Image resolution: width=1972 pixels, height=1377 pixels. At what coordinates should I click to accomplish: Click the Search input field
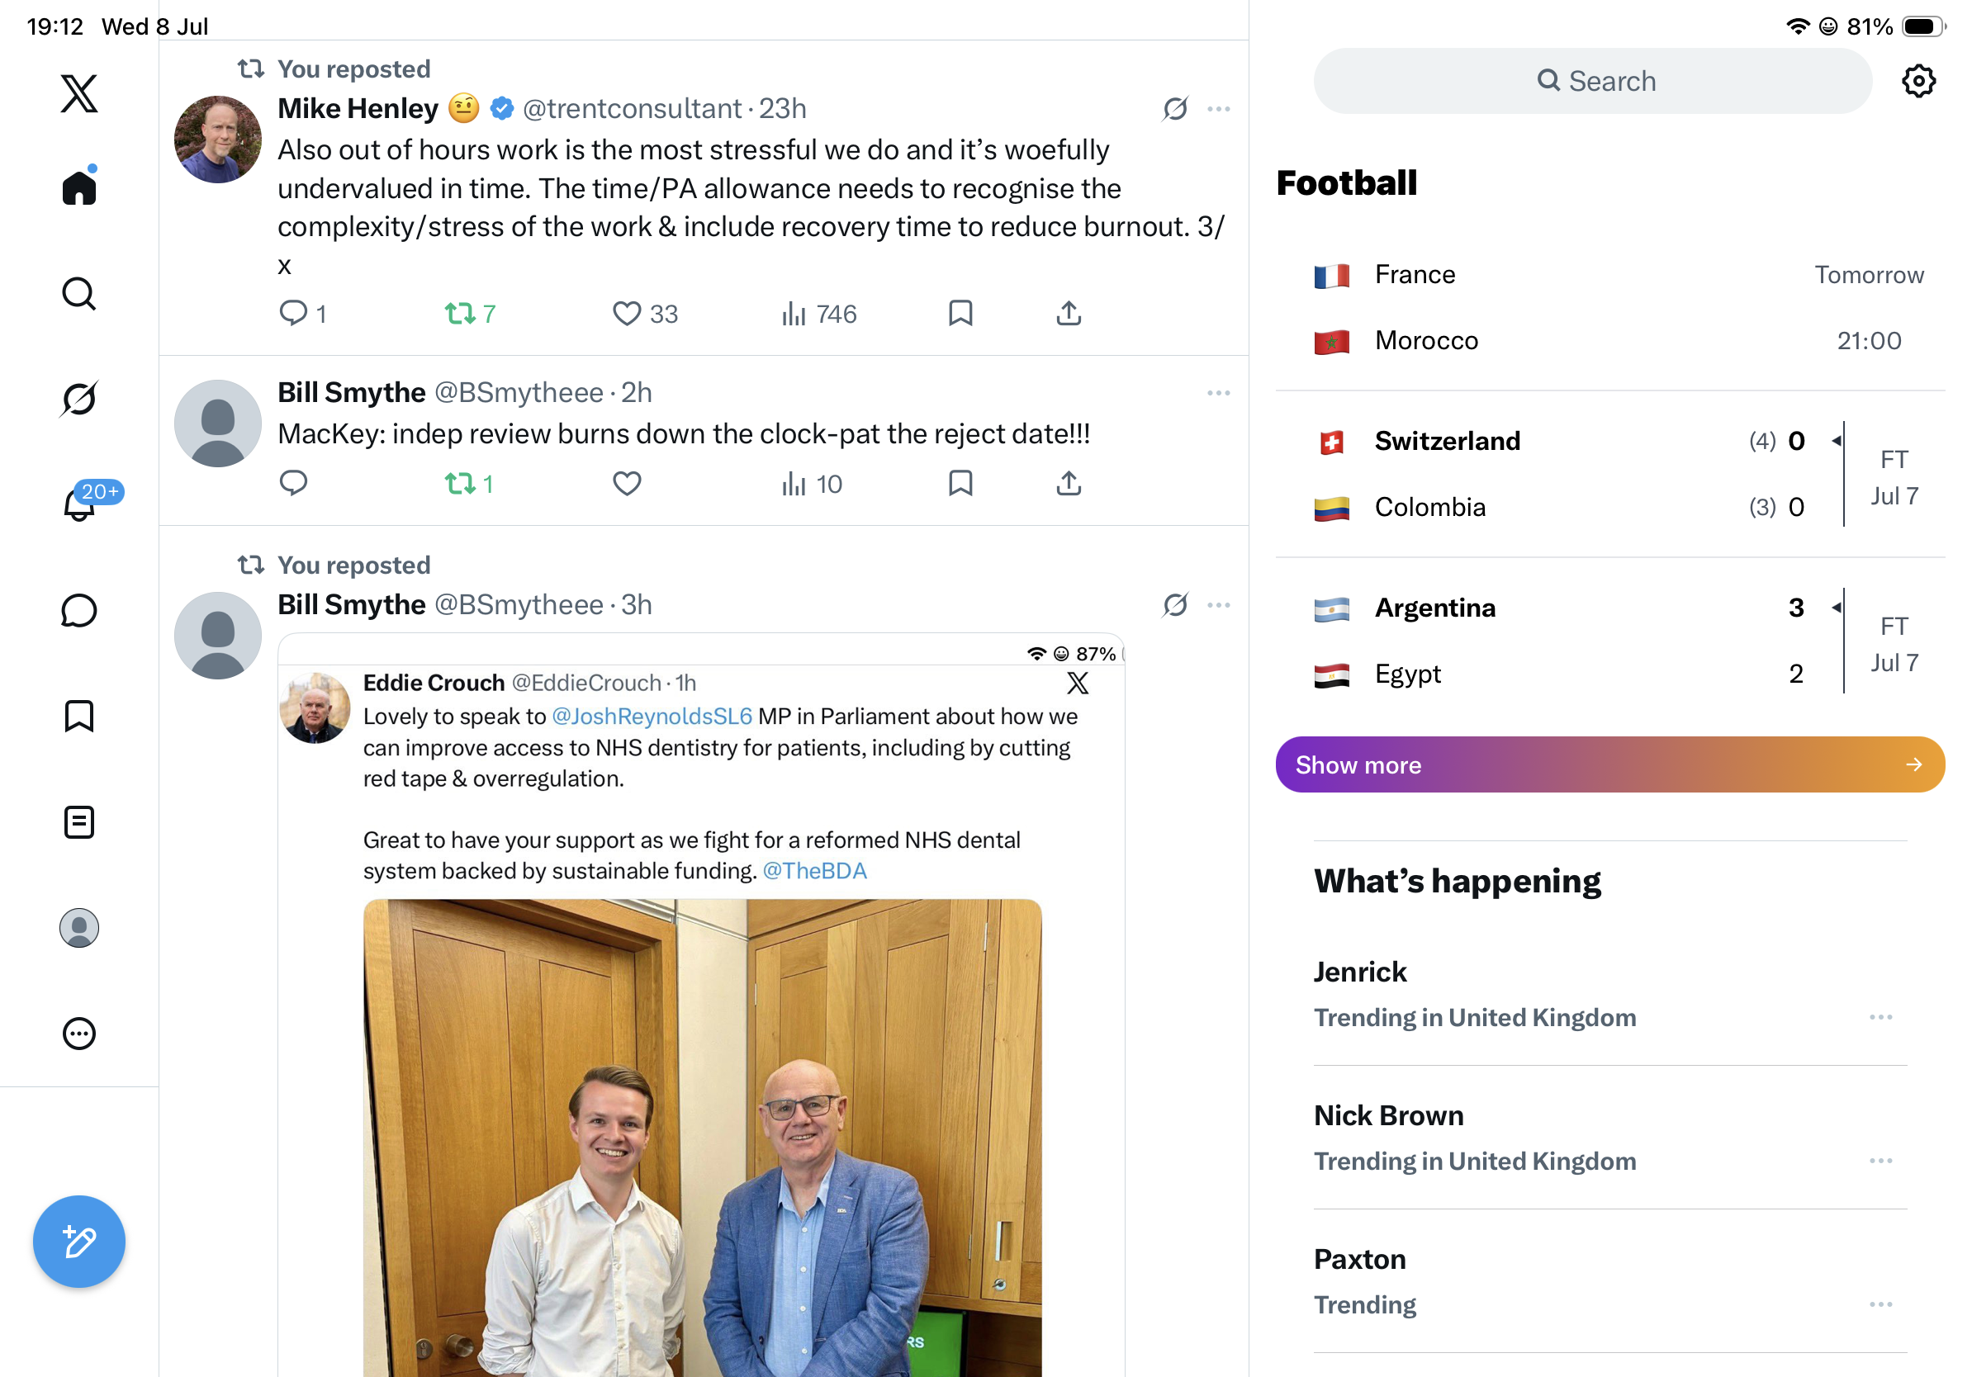(x=1592, y=82)
